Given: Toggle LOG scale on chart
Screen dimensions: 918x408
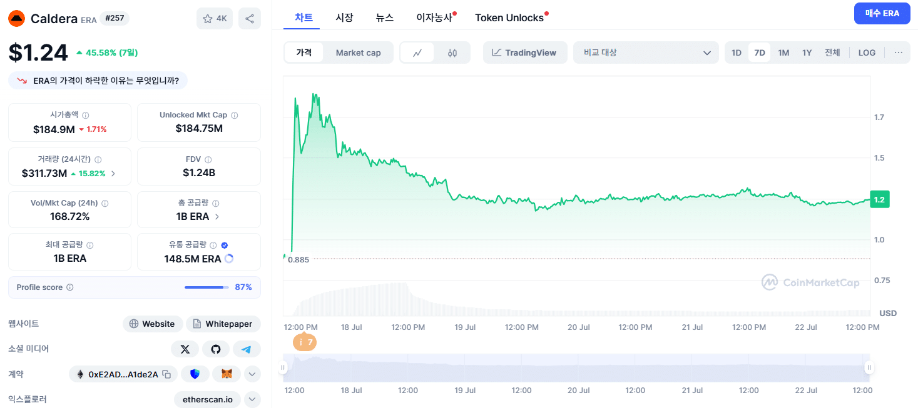Looking at the screenshot, I should click(867, 52).
